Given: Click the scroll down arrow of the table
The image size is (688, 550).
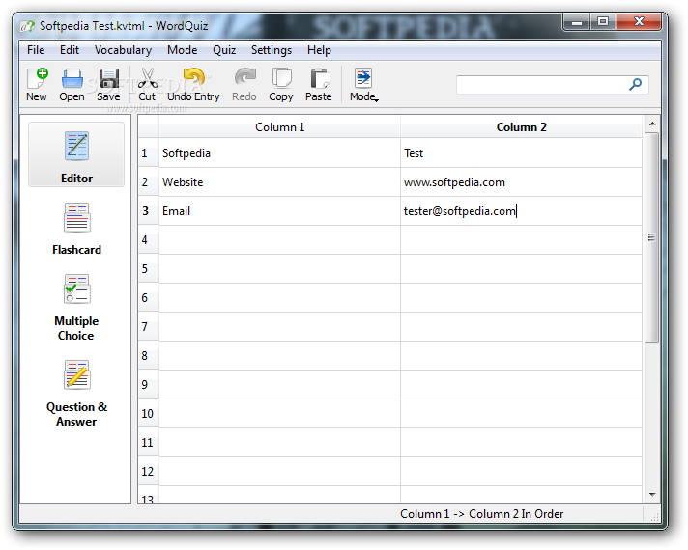Looking at the screenshot, I should point(652,495).
